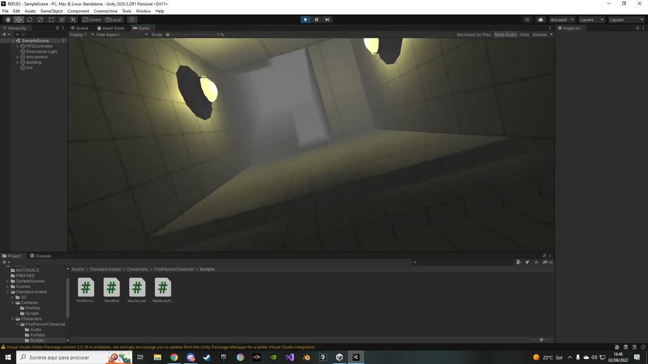Switch to the Console tab
The image size is (648, 364).
(40, 256)
